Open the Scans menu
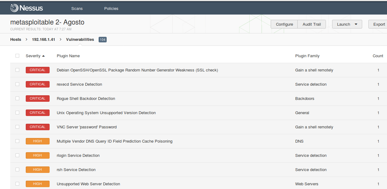 [x=77, y=8]
